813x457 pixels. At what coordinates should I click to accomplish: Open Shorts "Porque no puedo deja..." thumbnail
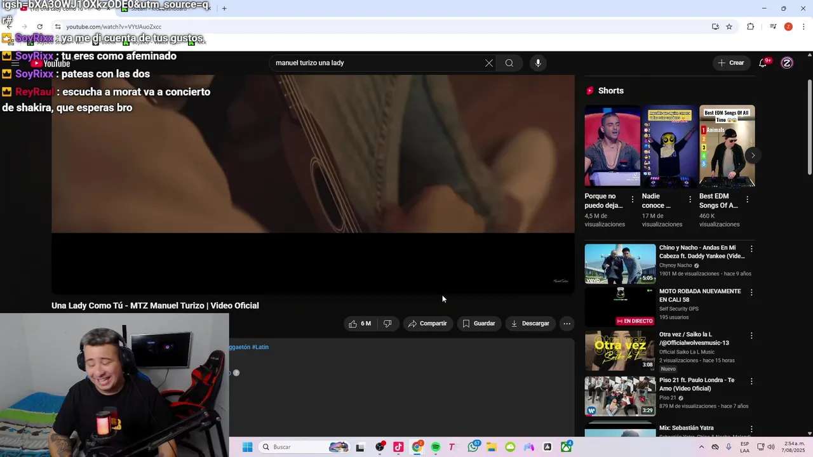click(612, 146)
